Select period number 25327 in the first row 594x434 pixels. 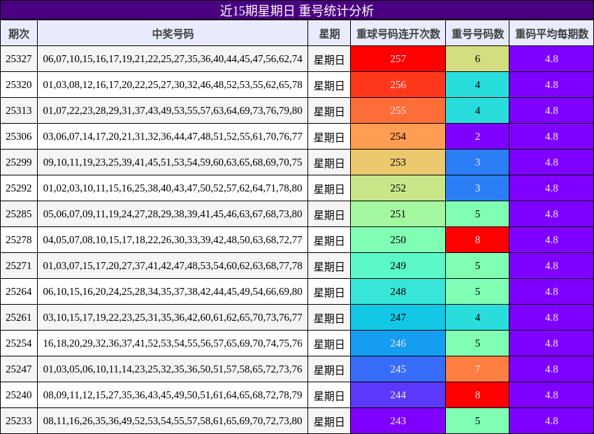tap(19, 59)
